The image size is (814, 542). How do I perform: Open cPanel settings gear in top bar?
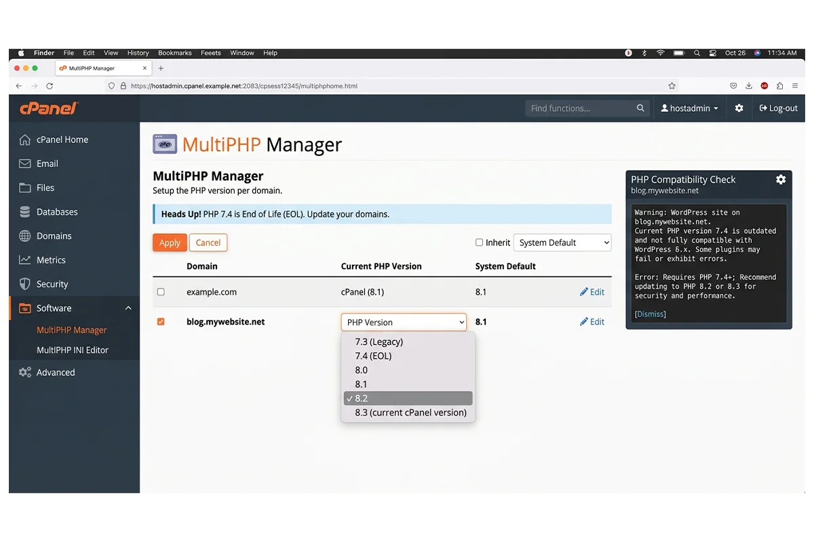click(739, 108)
